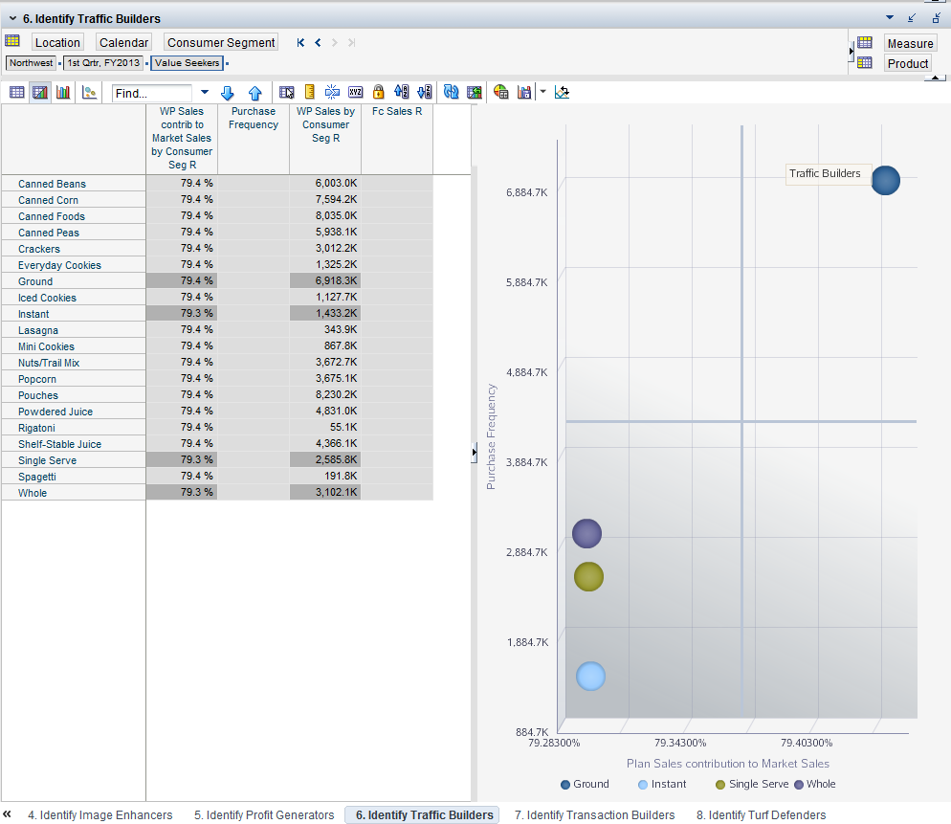Click the Find Previous up arrow
Screen dimensions: 951x824
255,93
